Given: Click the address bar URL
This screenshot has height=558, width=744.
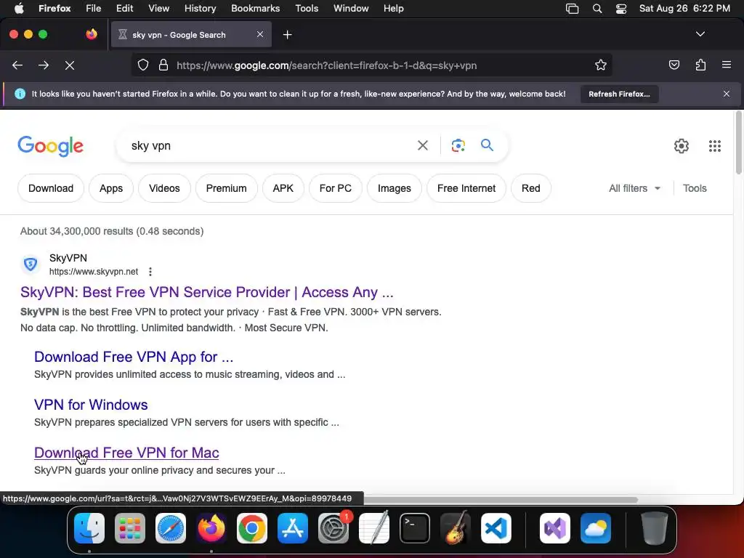Looking at the screenshot, I should point(326,65).
